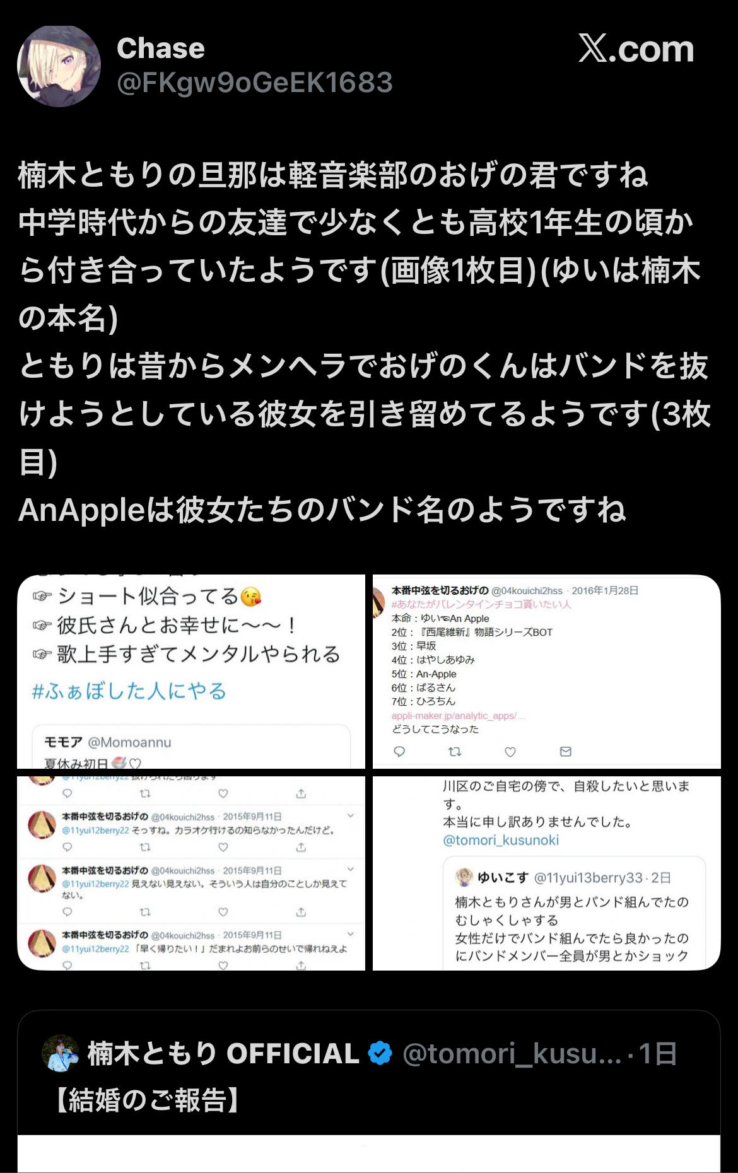738x1173 pixels.
Task: Open the Chase display name
Action: coord(161,49)
